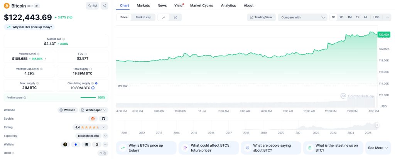Select 1M time range
Screen dimensions: 395x159
[x=349, y=17]
